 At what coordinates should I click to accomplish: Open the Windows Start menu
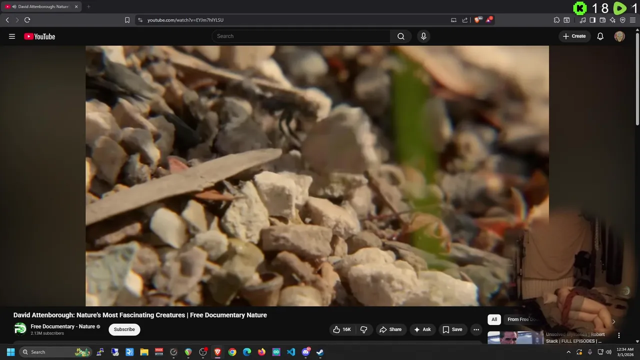click(x=10, y=352)
